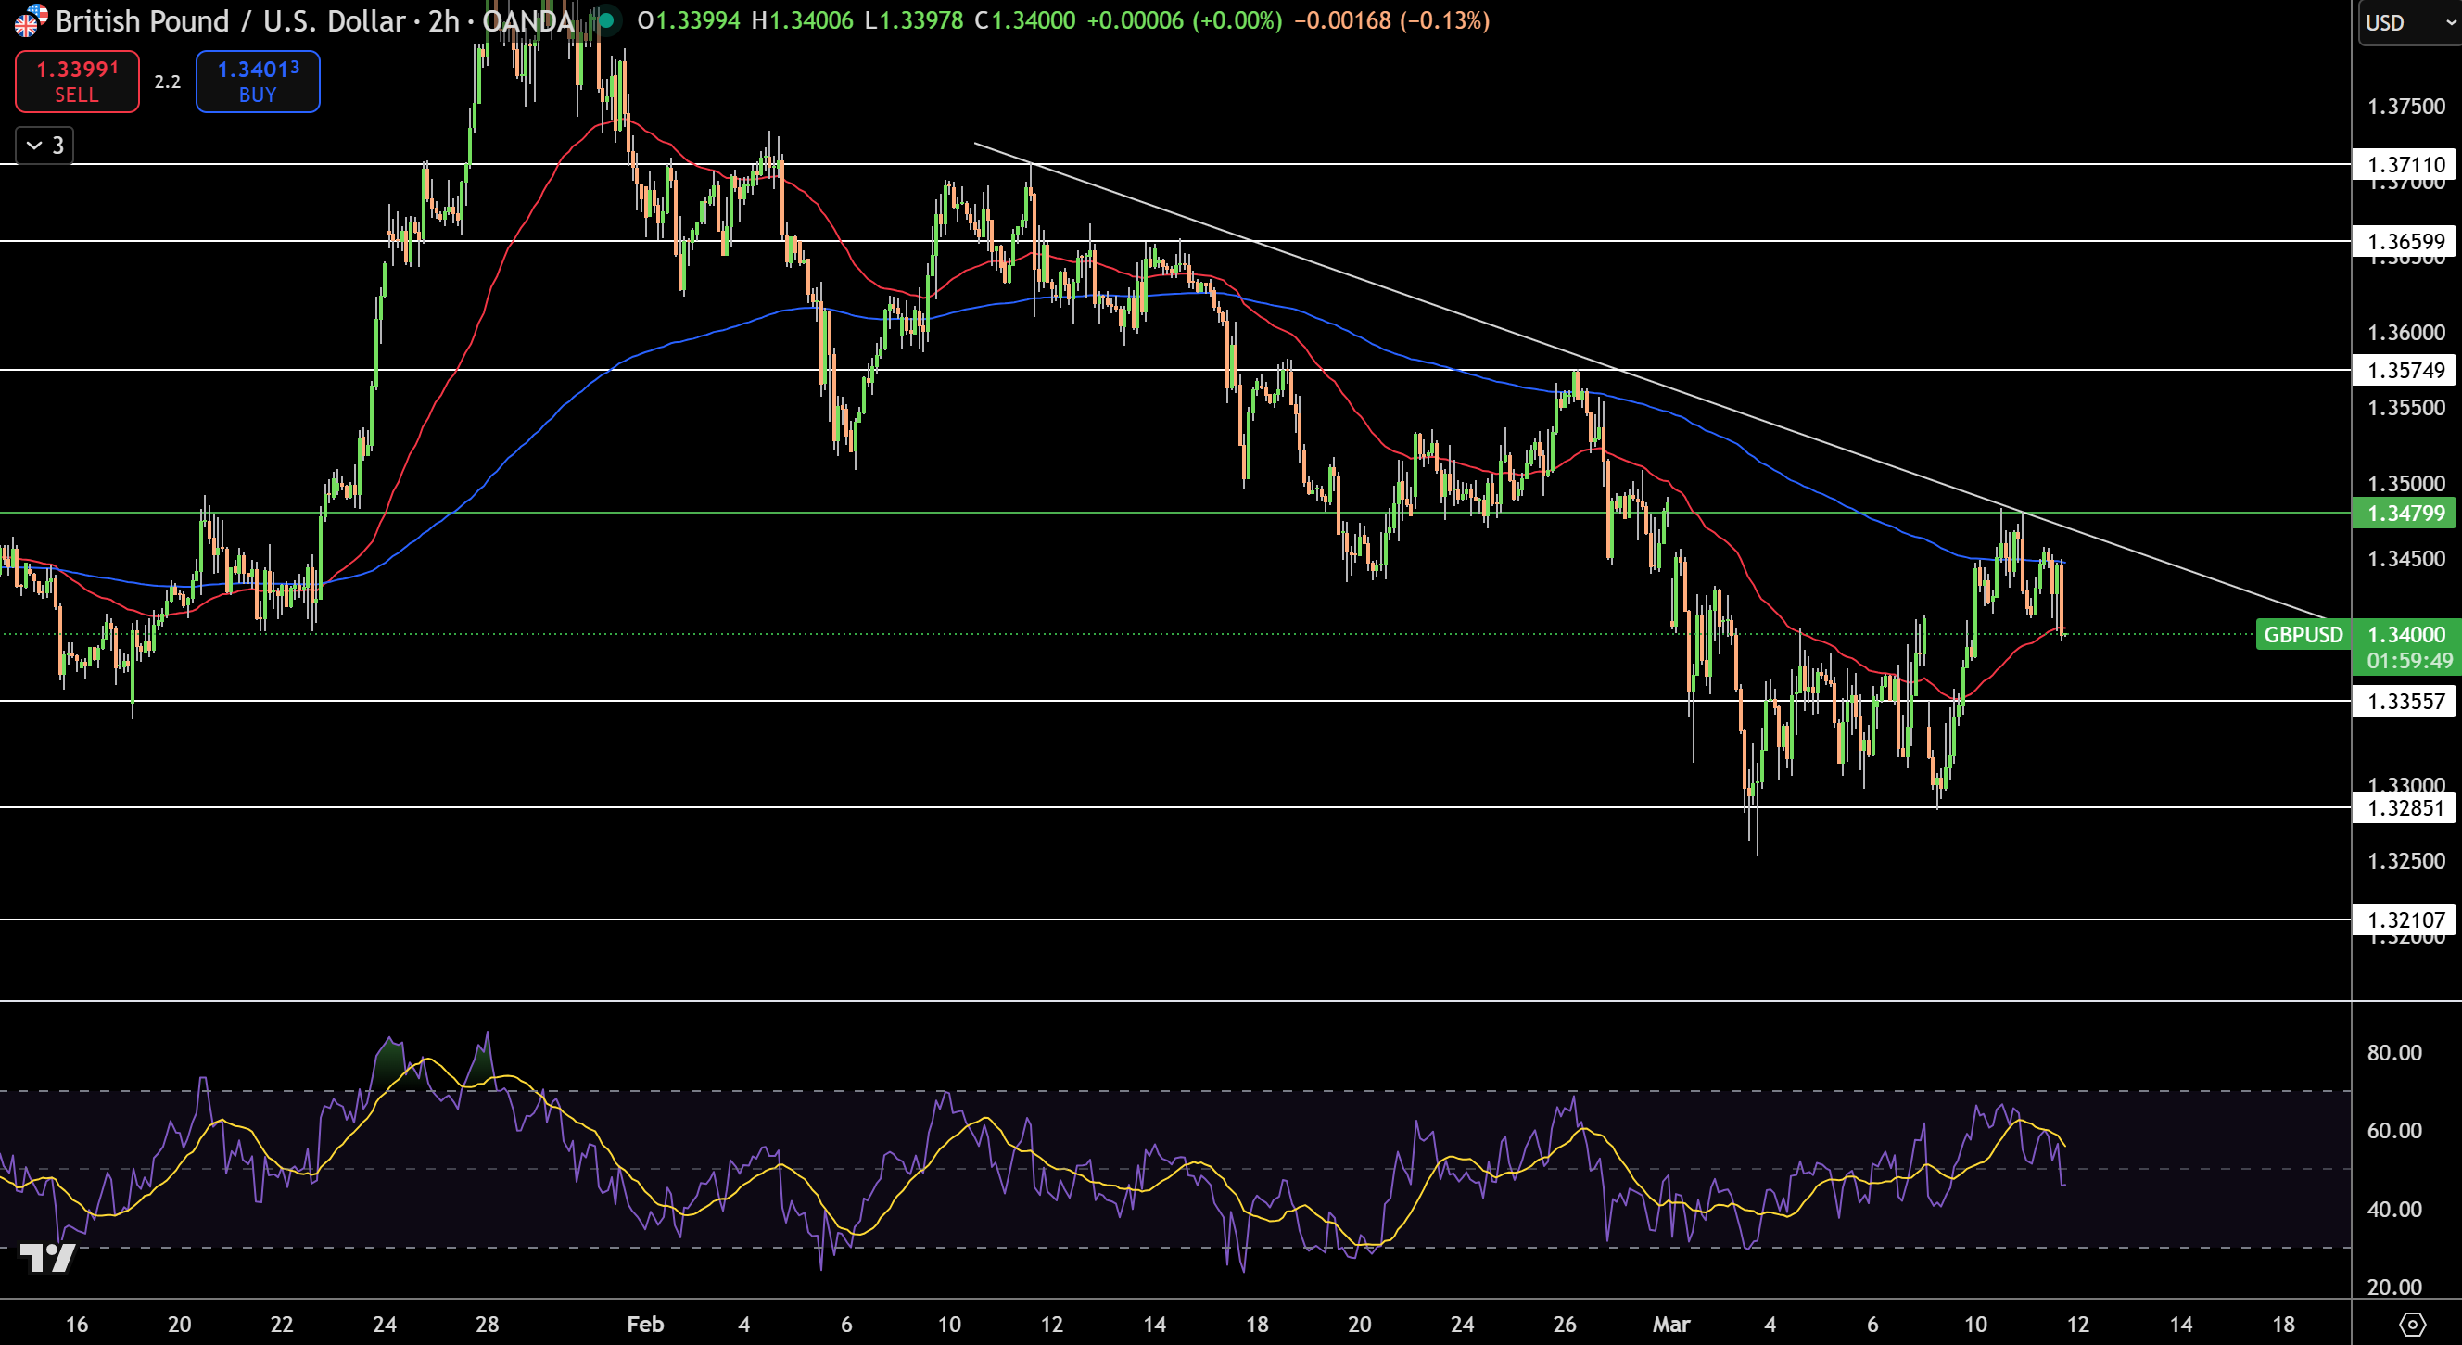Expand the collapsed indicators legend showing 3
The height and width of the screenshot is (1345, 2462).
point(44,146)
